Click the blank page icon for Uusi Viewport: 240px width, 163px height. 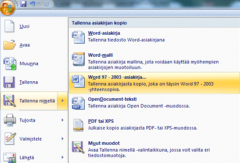click(x=9, y=26)
